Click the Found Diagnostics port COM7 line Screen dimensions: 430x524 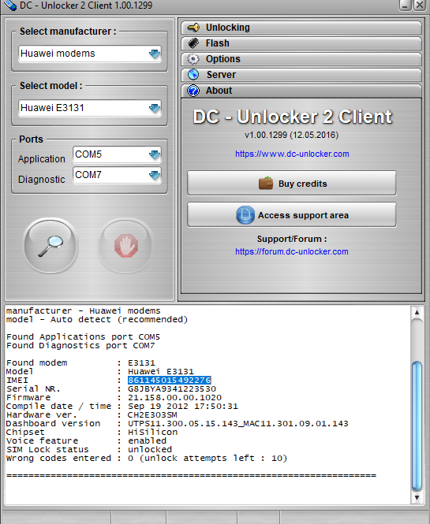(80, 346)
